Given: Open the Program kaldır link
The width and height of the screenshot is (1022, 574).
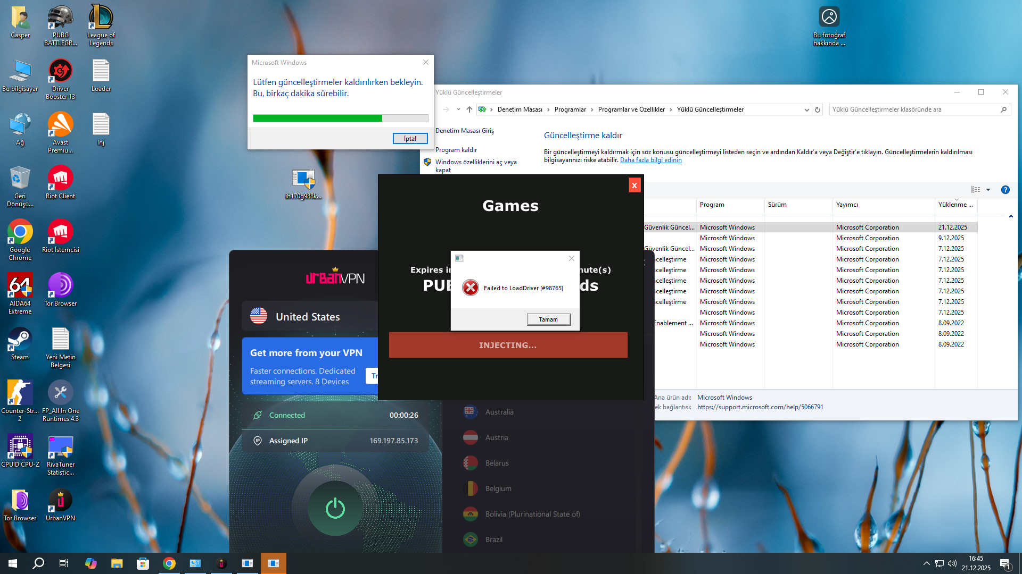Looking at the screenshot, I should pos(456,150).
